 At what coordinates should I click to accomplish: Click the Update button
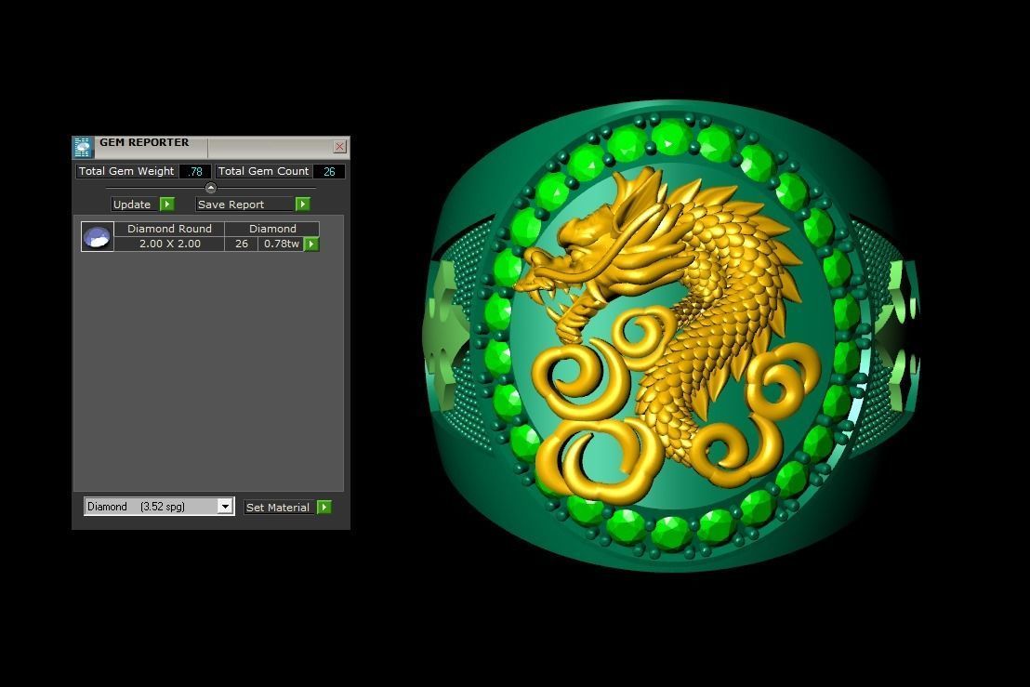pos(136,205)
